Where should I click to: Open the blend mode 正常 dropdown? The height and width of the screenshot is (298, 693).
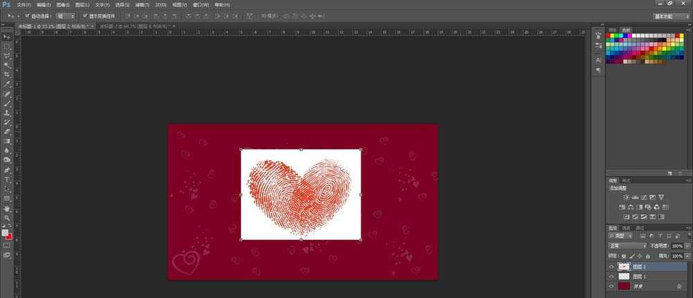[x=626, y=245]
